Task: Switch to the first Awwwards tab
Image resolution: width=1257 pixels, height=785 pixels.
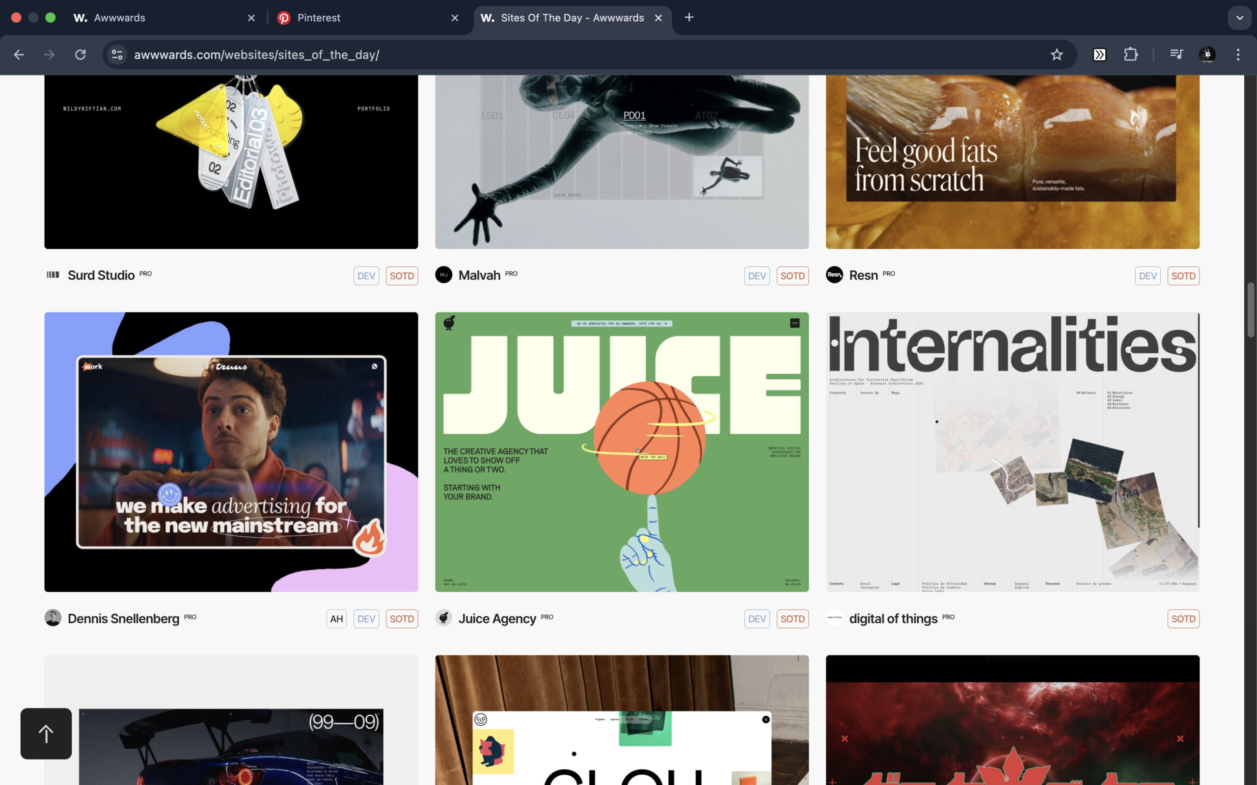Action: (x=161, y=18)
